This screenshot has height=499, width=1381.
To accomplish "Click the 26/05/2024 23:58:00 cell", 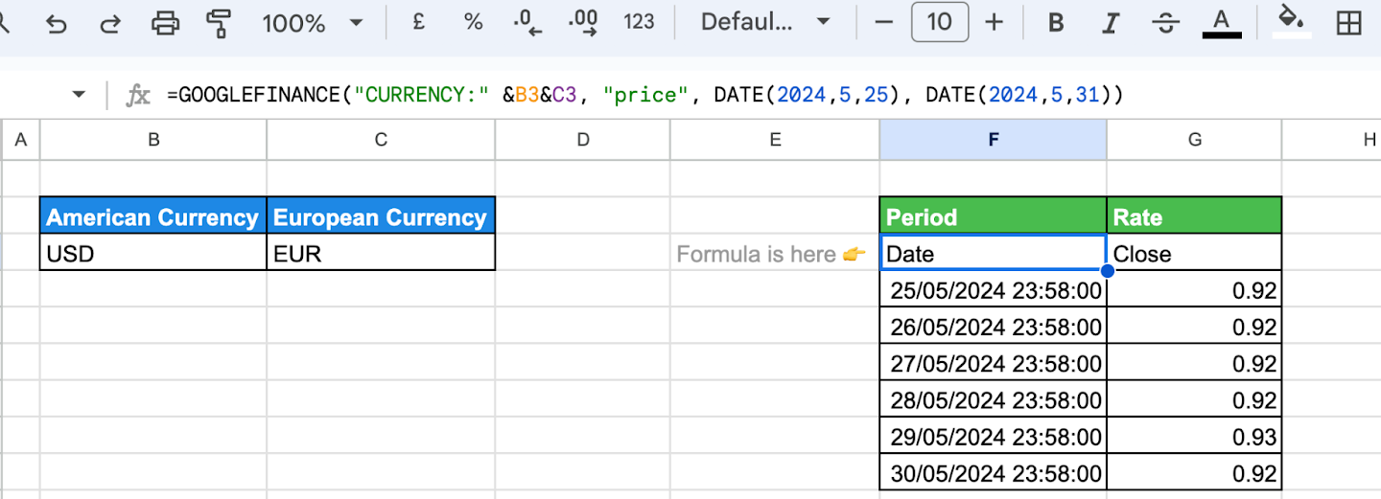I will pos(994,326).
